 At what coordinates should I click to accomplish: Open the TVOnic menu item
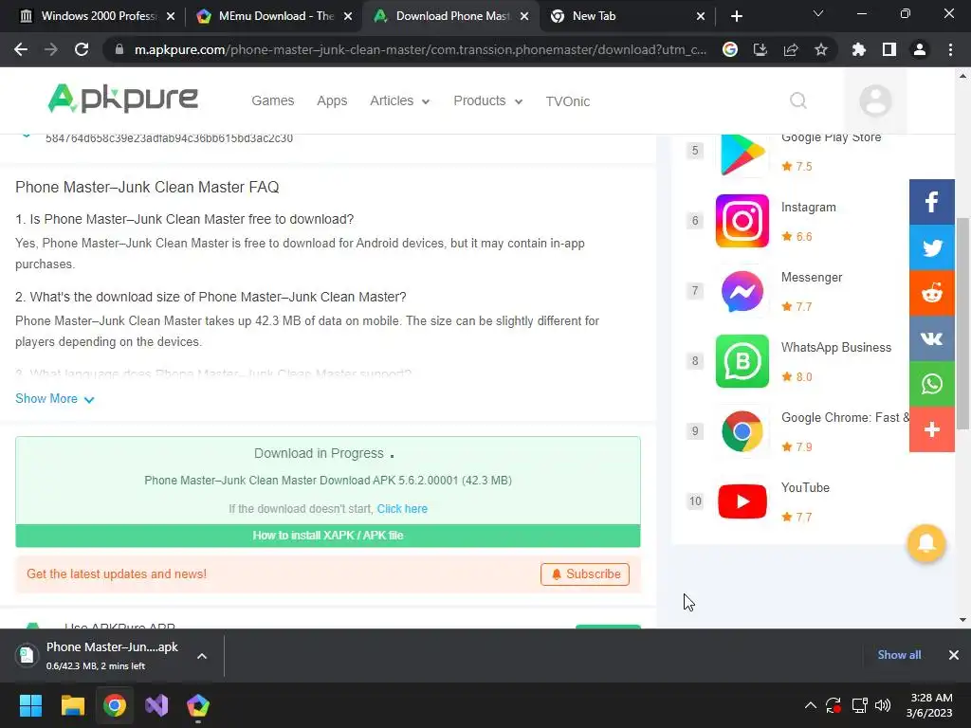(567, 101)
